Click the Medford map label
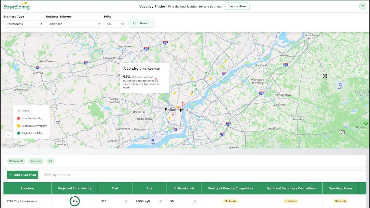 274,129
